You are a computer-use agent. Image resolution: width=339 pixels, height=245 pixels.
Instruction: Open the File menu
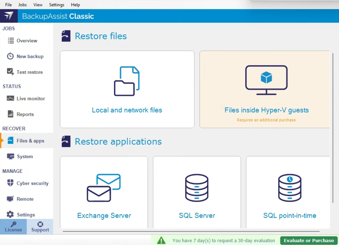(x=8, y=5)
